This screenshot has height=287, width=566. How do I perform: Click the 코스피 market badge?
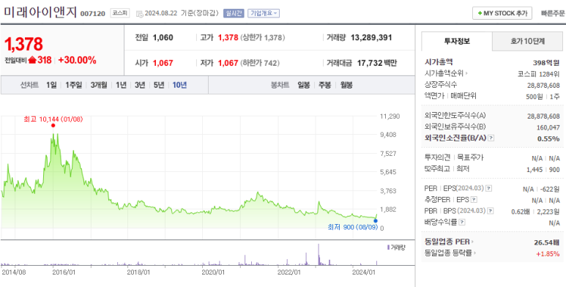pyautogui.click(x=119, y=13)
